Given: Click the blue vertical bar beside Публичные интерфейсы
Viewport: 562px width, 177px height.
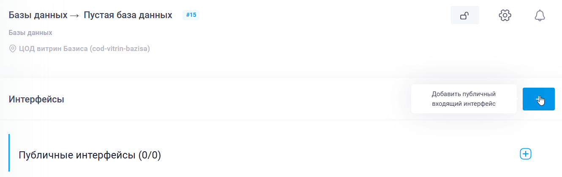Looking at the screenshot, I should coord(9,153).
